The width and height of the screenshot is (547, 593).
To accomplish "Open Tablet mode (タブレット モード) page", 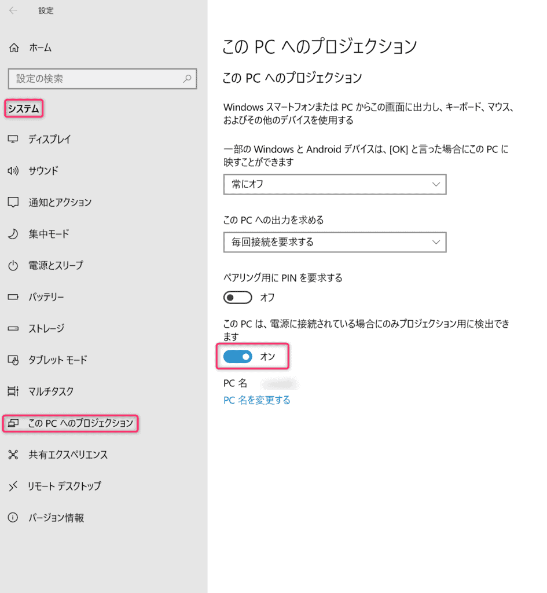I will pos(57,360).
